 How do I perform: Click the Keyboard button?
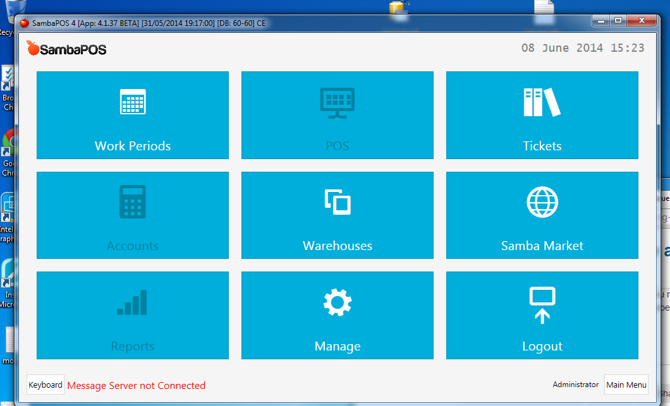pos(46,385)
